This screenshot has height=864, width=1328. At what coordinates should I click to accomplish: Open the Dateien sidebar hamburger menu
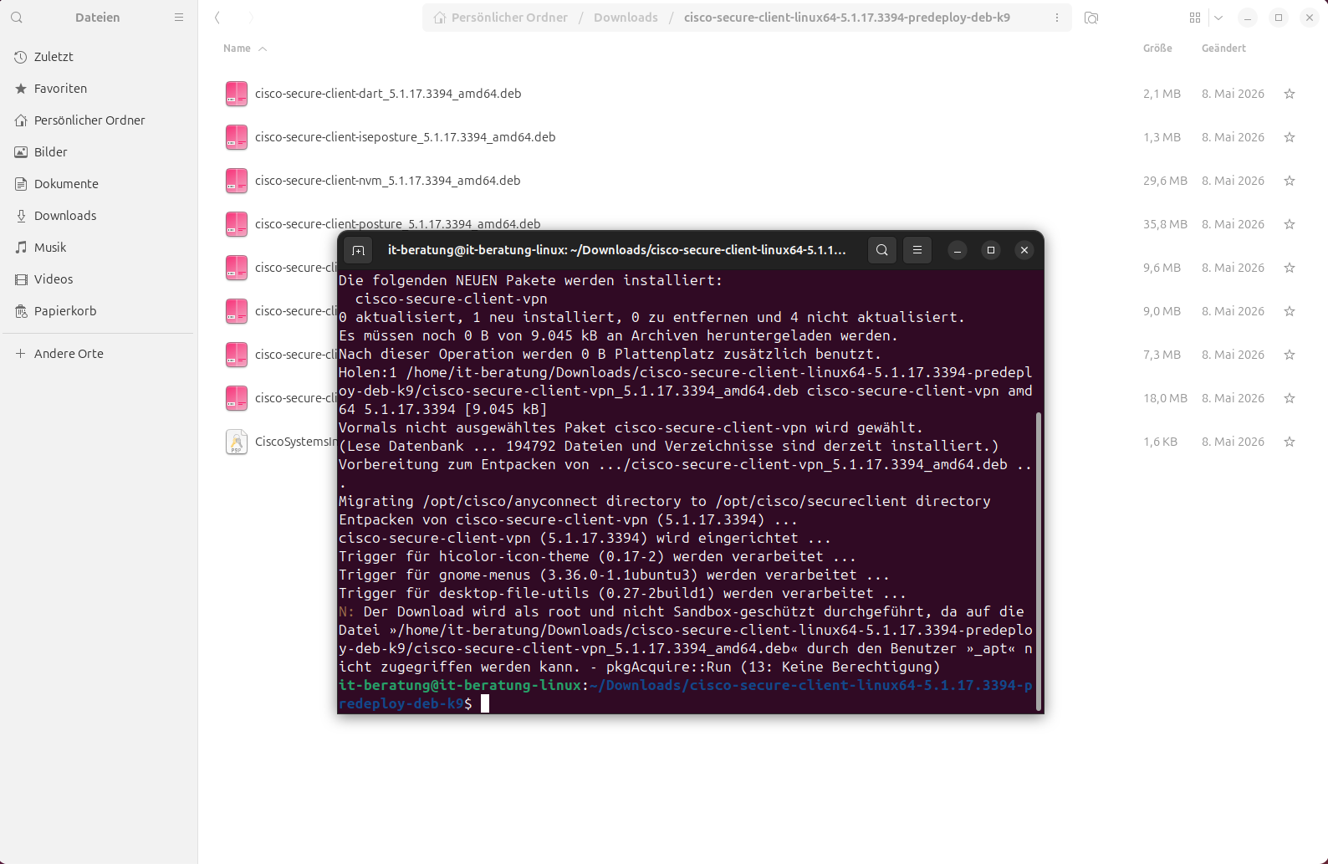coord(179,18)
